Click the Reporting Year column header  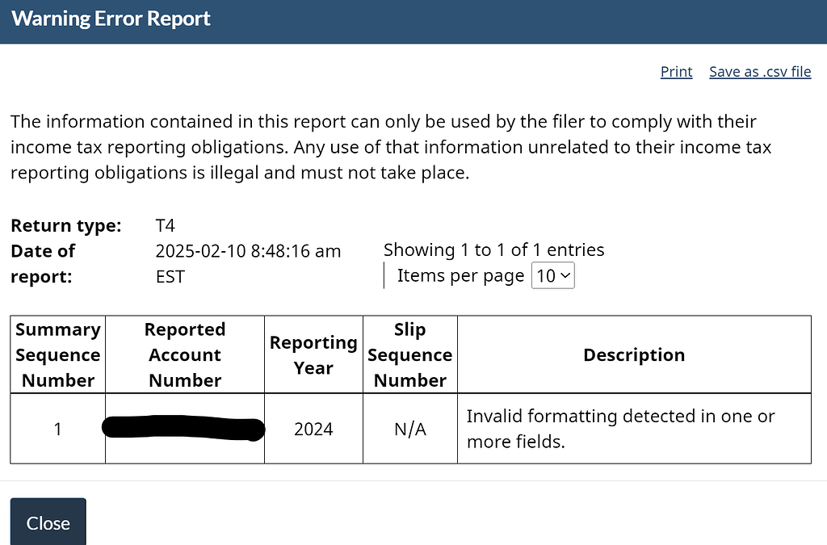tap(313, 354)
